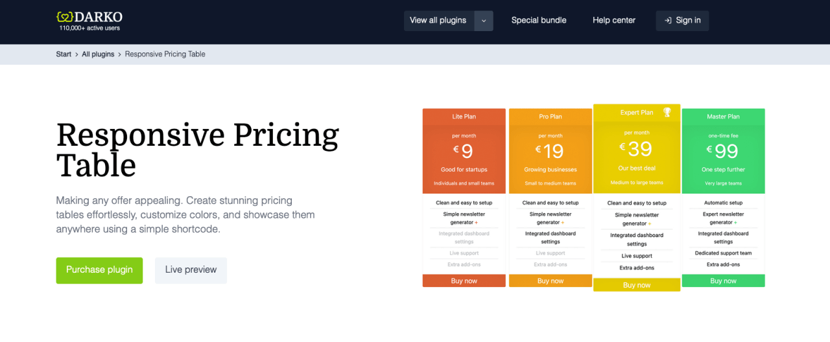Screen dimensions: 830x342
Task: Click All plugins breadcrumb link
Action: (x=98, y=54)
